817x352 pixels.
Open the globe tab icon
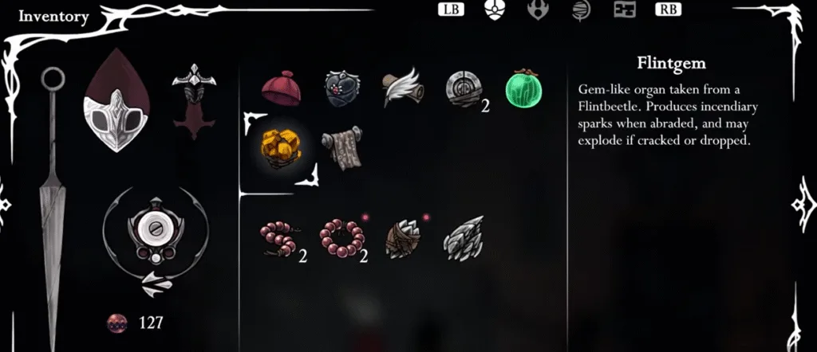point(581,10)
